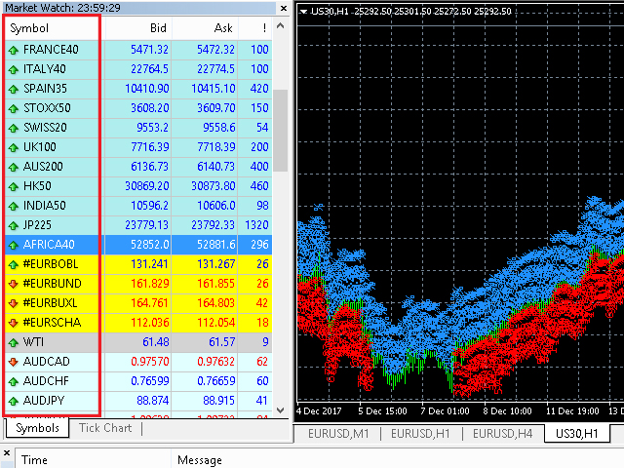Click the bid price 5471.32

(149, 50)
